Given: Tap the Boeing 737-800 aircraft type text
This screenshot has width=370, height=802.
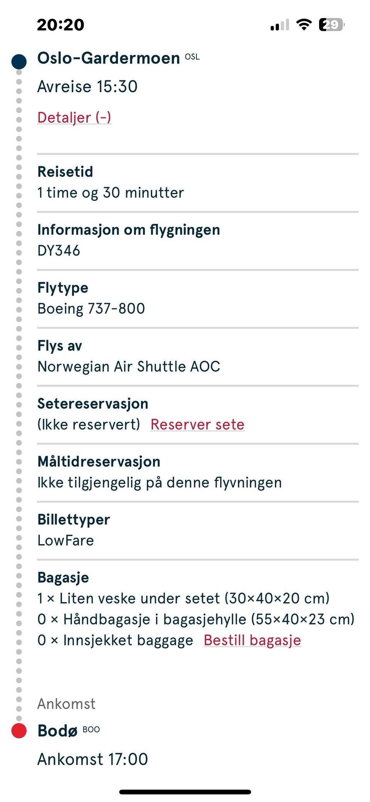Looking at the screenshot, I should coord(91,309).
